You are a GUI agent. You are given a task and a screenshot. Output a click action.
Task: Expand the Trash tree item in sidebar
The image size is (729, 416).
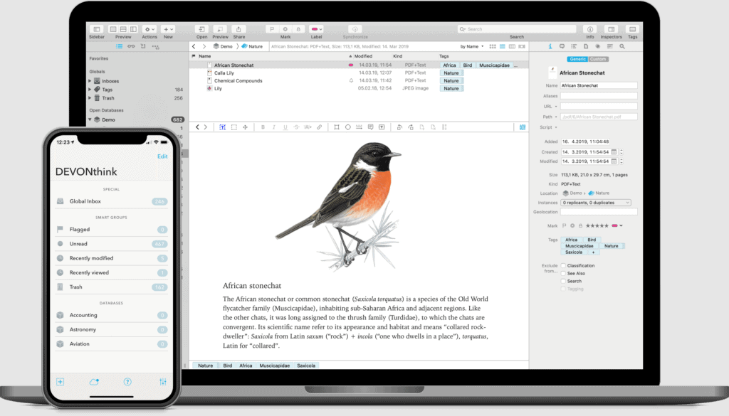point(90,98)
